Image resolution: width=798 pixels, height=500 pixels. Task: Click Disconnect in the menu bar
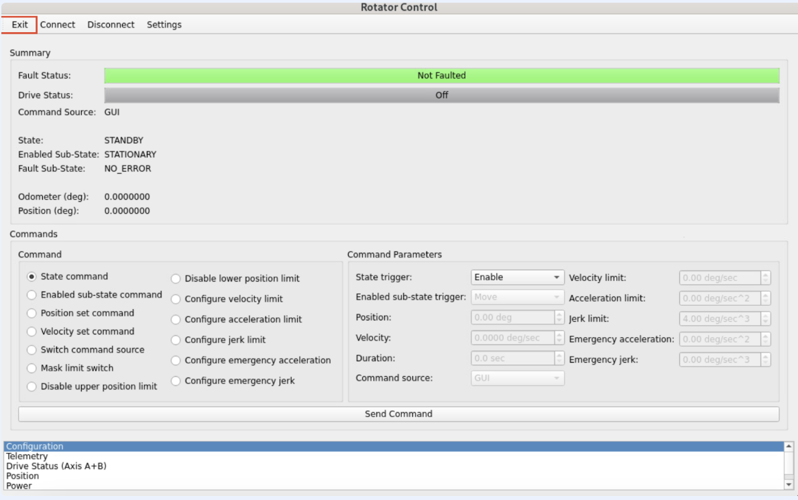click(x=111, y=25)
